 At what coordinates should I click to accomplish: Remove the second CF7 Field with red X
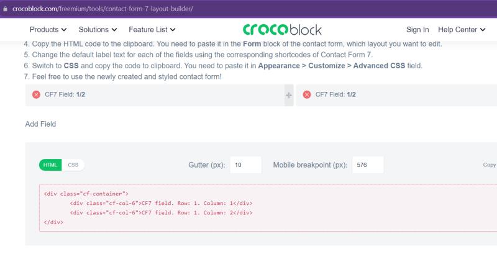click(307, 95)
